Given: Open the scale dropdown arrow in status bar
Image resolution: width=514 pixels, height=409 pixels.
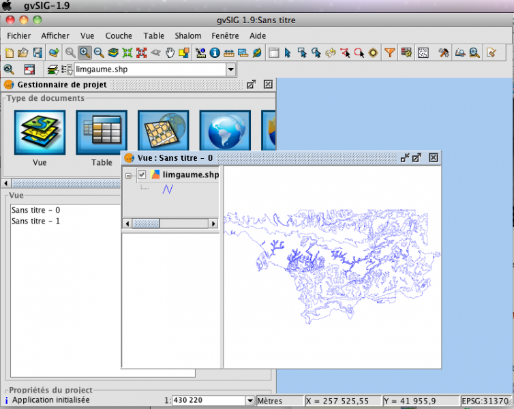Looking at the screenshot, I should point(250,401).
